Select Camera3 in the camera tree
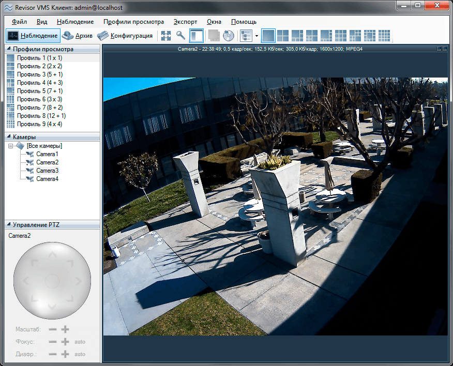The width and height of the screenshot is (453, 366). pyautogui.click(x=48, y=171)
